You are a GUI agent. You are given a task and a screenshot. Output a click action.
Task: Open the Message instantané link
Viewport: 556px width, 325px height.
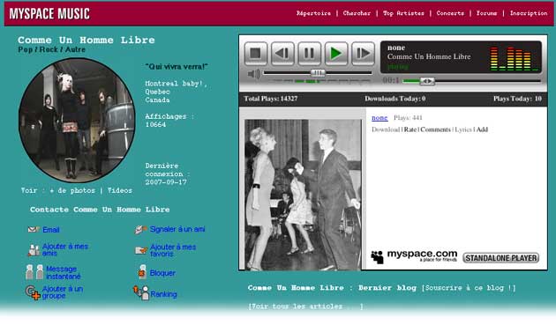(x=64, y=272)
